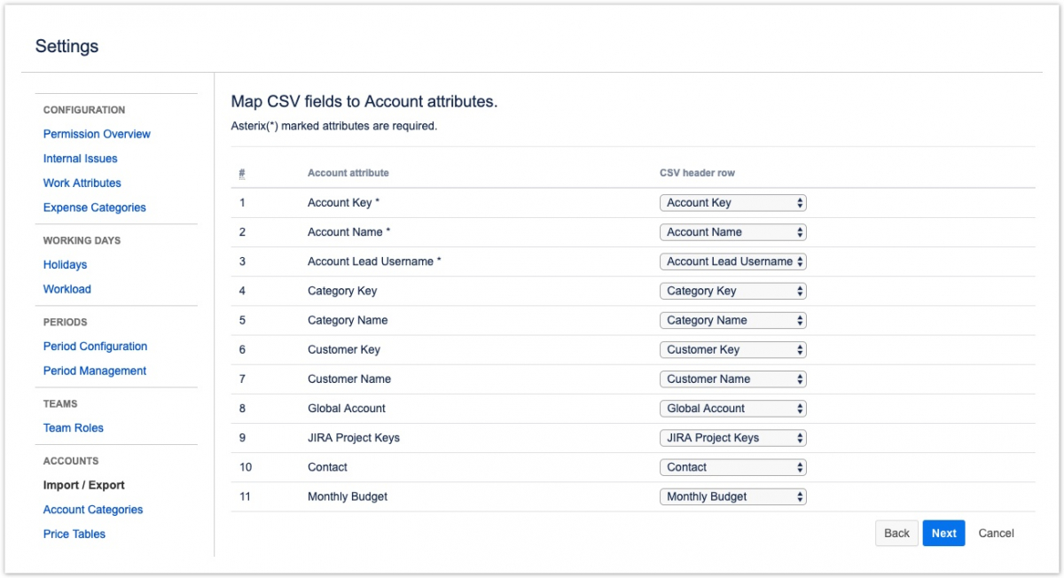Click the Back button
The image size is (1064, 578).
pyautogui.click(x=896, y=533)
